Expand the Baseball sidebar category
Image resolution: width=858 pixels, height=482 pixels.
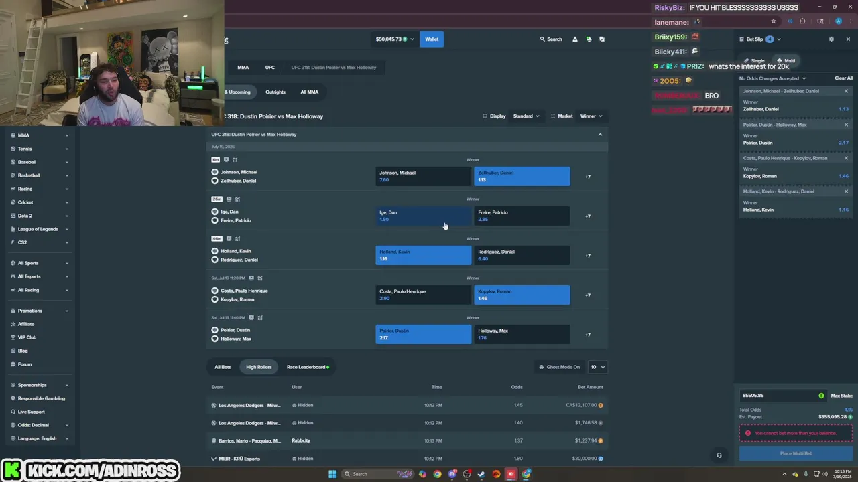click(x=66, y=162)
